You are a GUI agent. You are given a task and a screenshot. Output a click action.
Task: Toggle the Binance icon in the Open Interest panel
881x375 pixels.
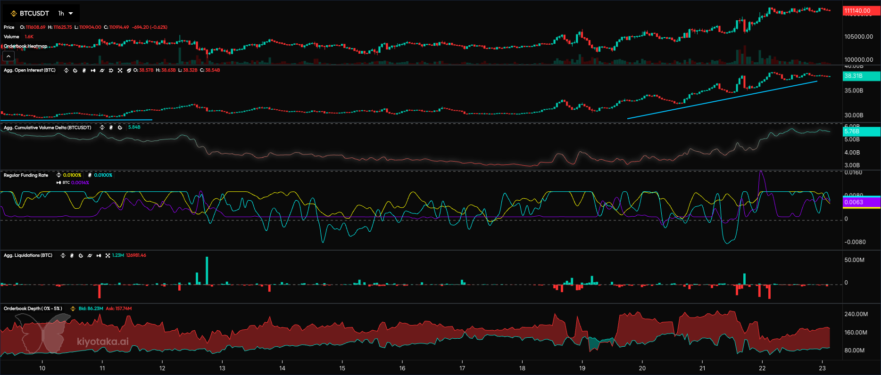66,70
